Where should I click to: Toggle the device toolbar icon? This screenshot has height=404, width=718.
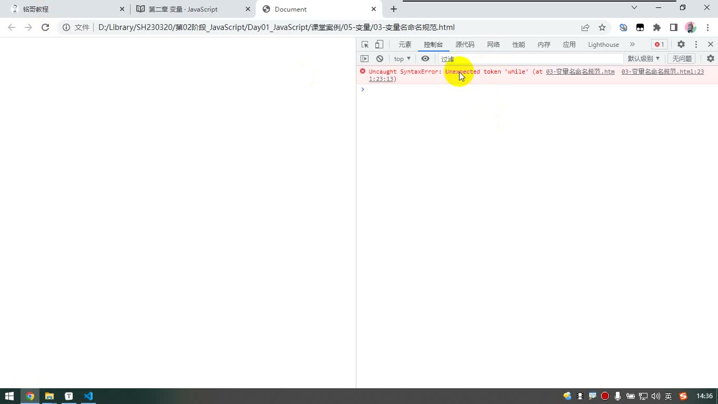coord(379,45)
